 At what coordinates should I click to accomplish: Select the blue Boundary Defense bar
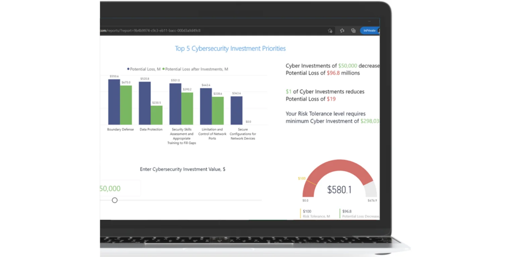[114, 102]
